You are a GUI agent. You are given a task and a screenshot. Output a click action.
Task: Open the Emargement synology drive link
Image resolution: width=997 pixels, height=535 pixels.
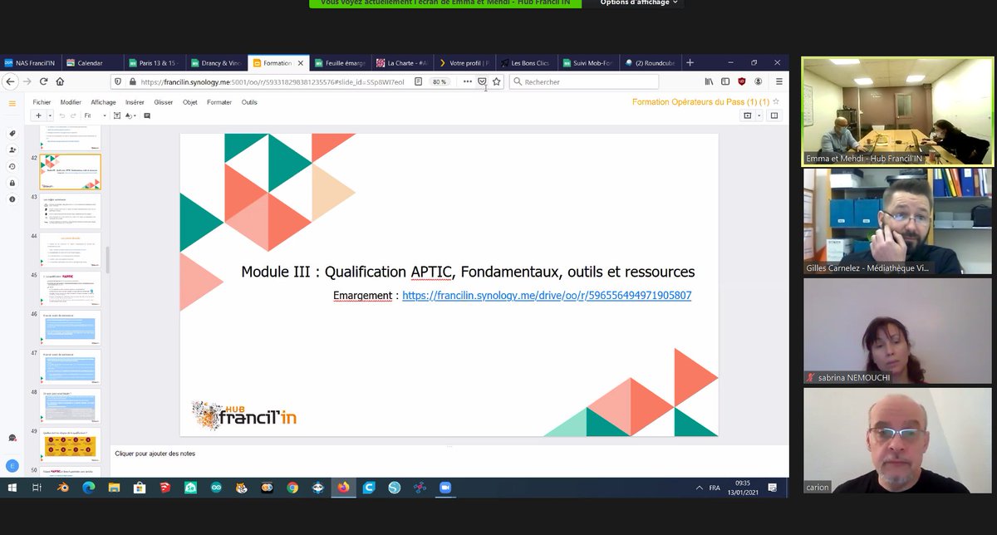[x=547, y=296]
